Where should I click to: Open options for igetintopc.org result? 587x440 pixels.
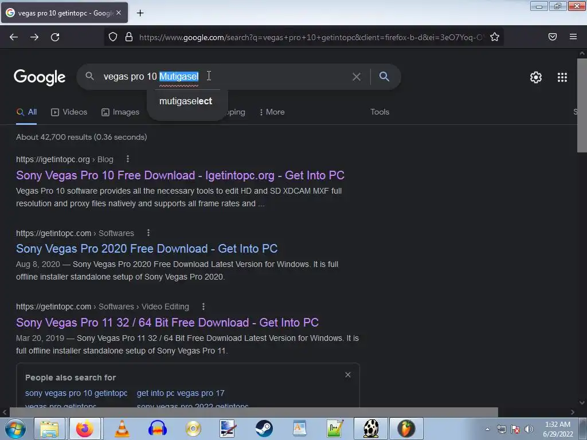pyautogui.click(x=128, y=159)
